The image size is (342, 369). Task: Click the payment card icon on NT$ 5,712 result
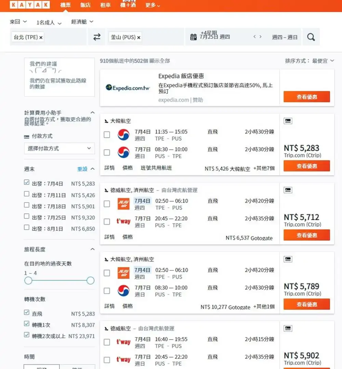coord(288,190)
